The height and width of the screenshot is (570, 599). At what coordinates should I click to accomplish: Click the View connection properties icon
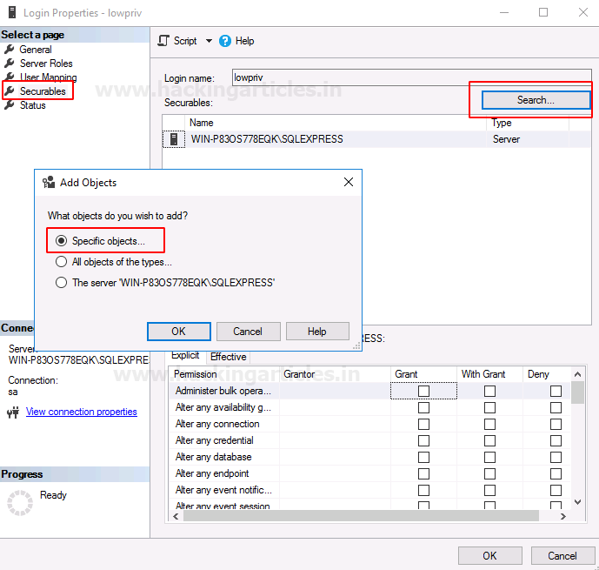click(x=13, y=412)
